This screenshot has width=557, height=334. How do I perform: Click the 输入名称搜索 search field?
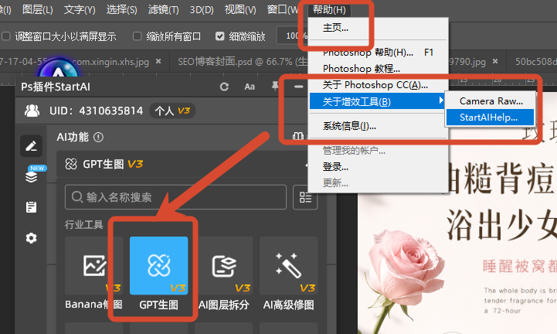[175, 197]
